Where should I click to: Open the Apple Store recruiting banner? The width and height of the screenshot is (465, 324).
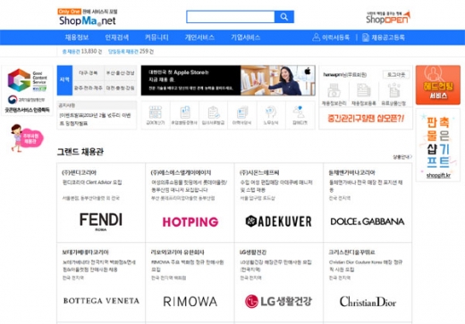pos(228,80)
